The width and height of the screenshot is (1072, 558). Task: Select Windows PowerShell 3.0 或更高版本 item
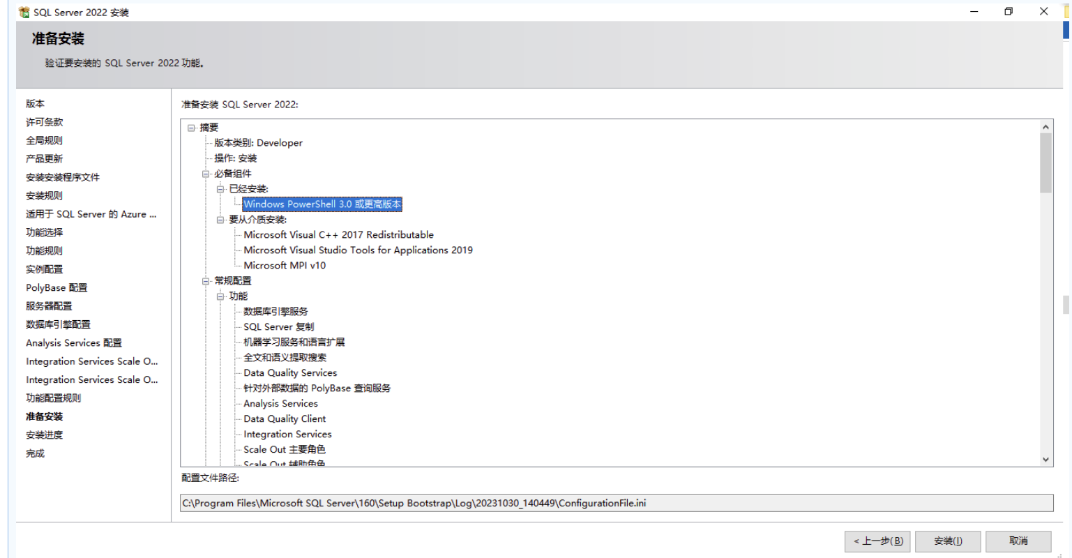tap(322, 204)
